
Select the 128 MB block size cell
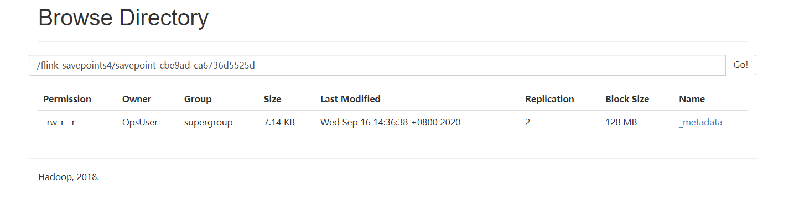[x=621, y=123]
